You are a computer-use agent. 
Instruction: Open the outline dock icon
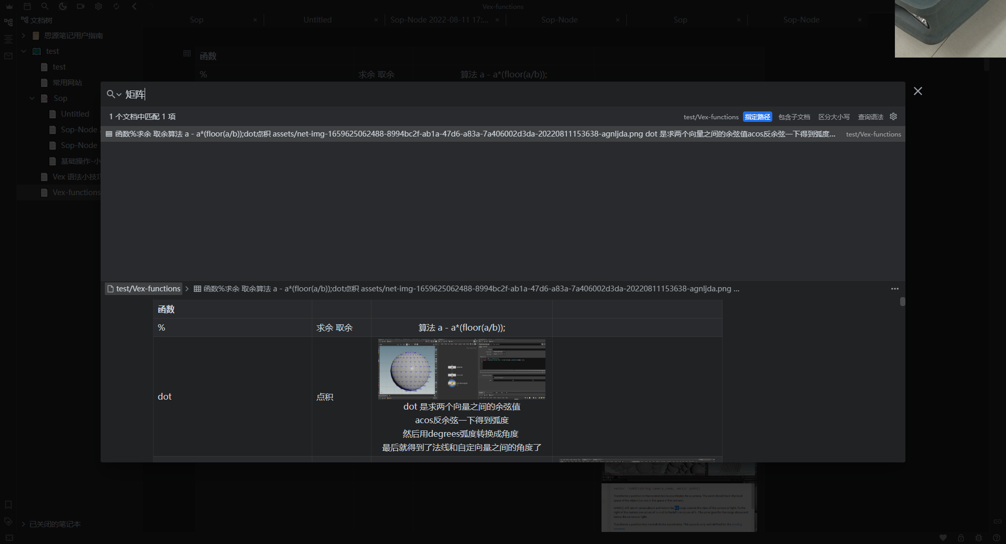(x=8, y=39)
